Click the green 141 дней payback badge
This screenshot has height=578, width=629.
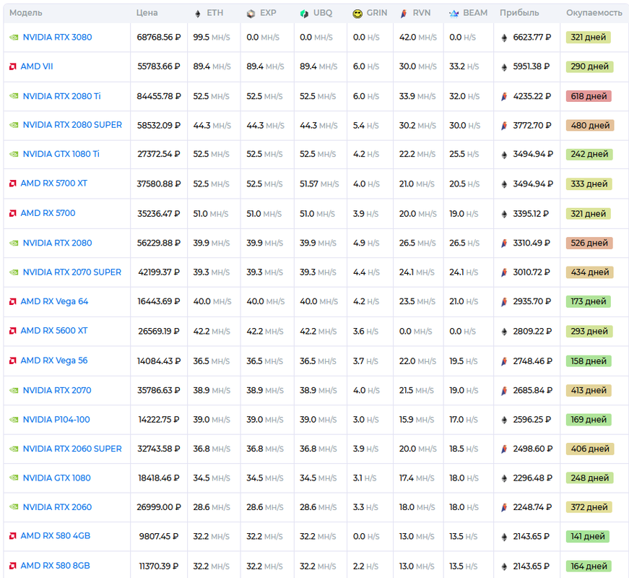[x=588, y=537]
